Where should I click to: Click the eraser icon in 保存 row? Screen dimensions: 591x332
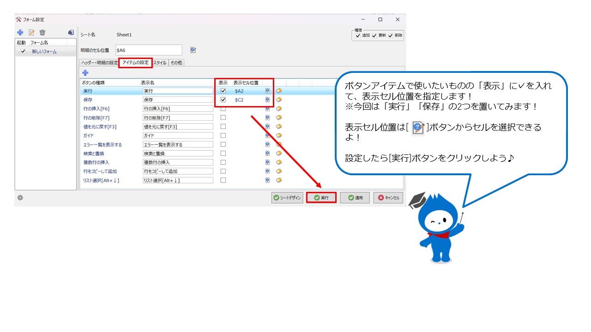coord(279,100)
